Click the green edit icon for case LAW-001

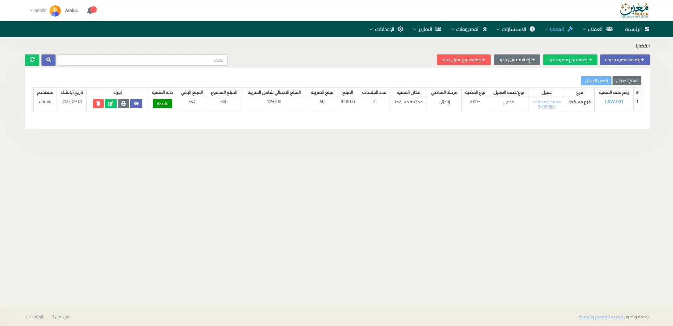110,104
